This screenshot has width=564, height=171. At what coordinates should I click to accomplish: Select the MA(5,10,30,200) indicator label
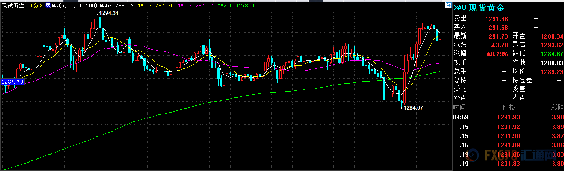(74, 6)
